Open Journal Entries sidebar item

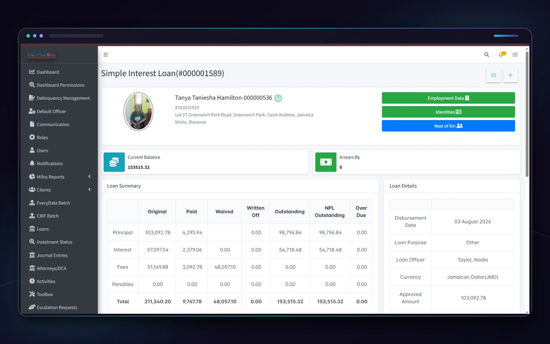pyautogui.click(x=59, y=255)
